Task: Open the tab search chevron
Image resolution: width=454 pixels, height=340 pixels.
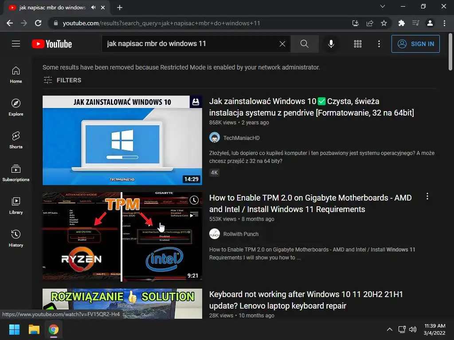Action: coord(383,6)
